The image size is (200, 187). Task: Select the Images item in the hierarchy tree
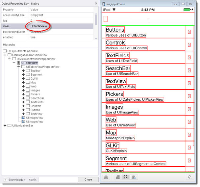coord(35,90)
